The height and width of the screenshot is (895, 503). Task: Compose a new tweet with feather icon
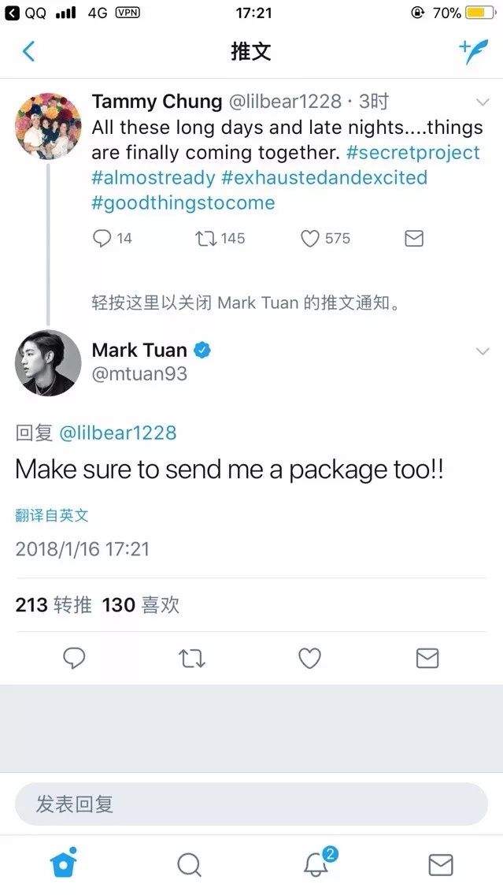click(x=473, y=52)
